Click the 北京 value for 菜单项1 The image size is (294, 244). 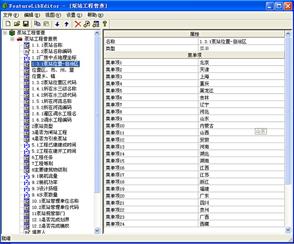(204, 63)
